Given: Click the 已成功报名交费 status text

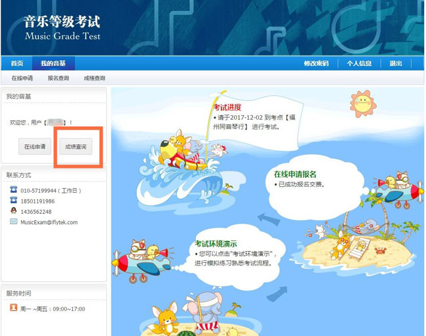Looking at the screenshot, I should [x=301, y=184].
